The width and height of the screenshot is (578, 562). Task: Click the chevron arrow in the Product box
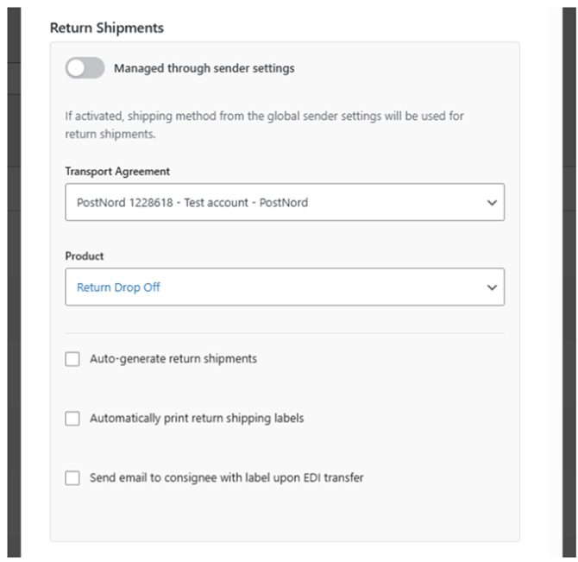click(x=492, y=287)
